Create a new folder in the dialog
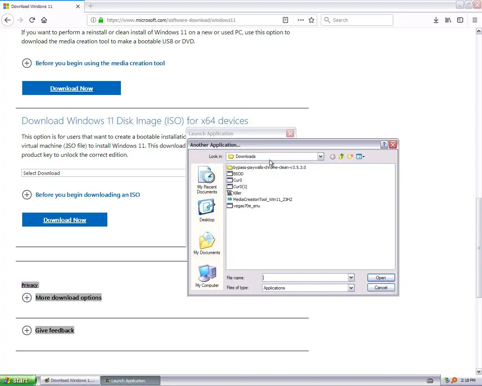 point(350,156)
